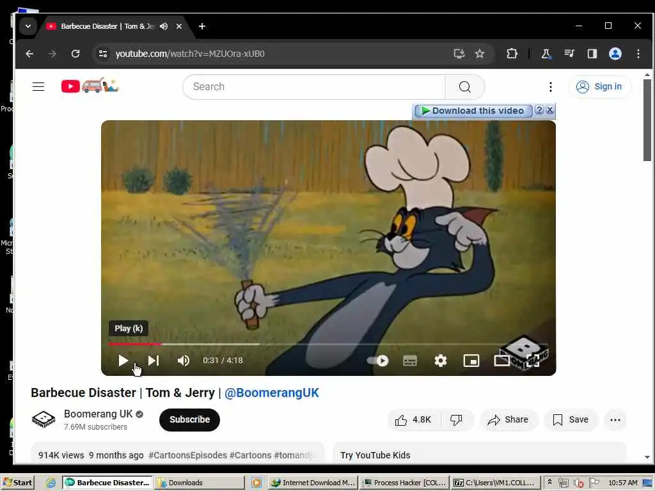Close the Barbecue Disaster tab
This screenshot has width=655, height=491.
pyautogui.click(x=179, y=26)
